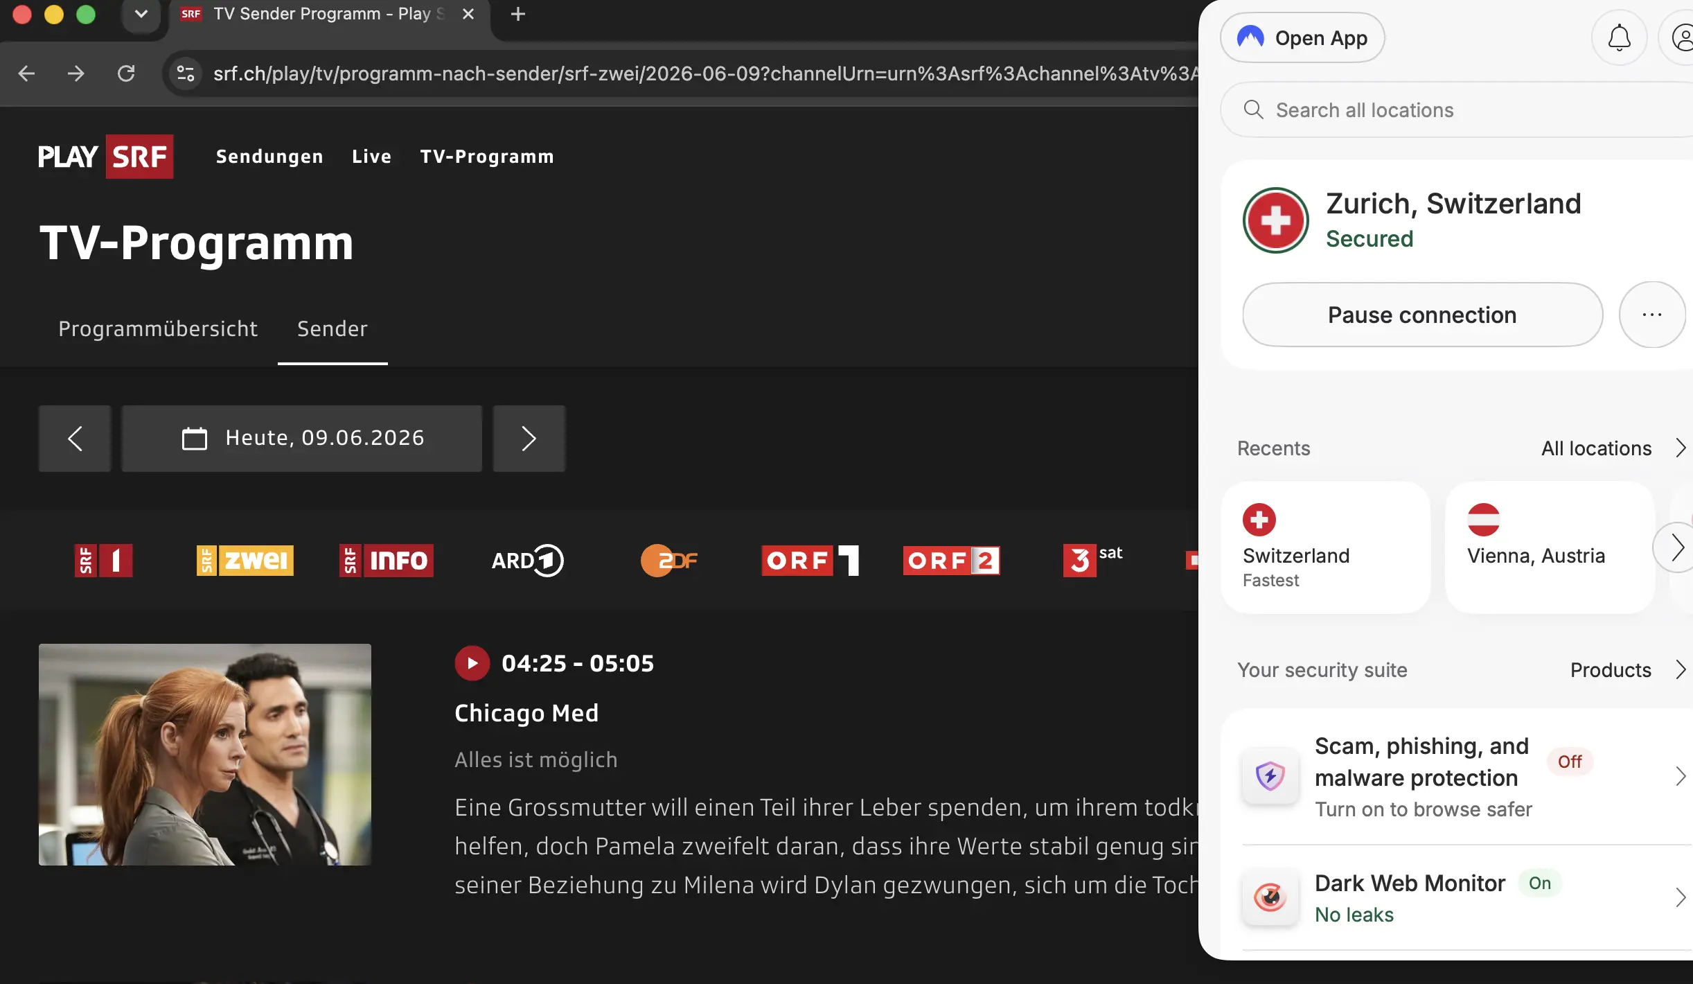Select the ORF 1 channel logo

[x=810, y=561]
